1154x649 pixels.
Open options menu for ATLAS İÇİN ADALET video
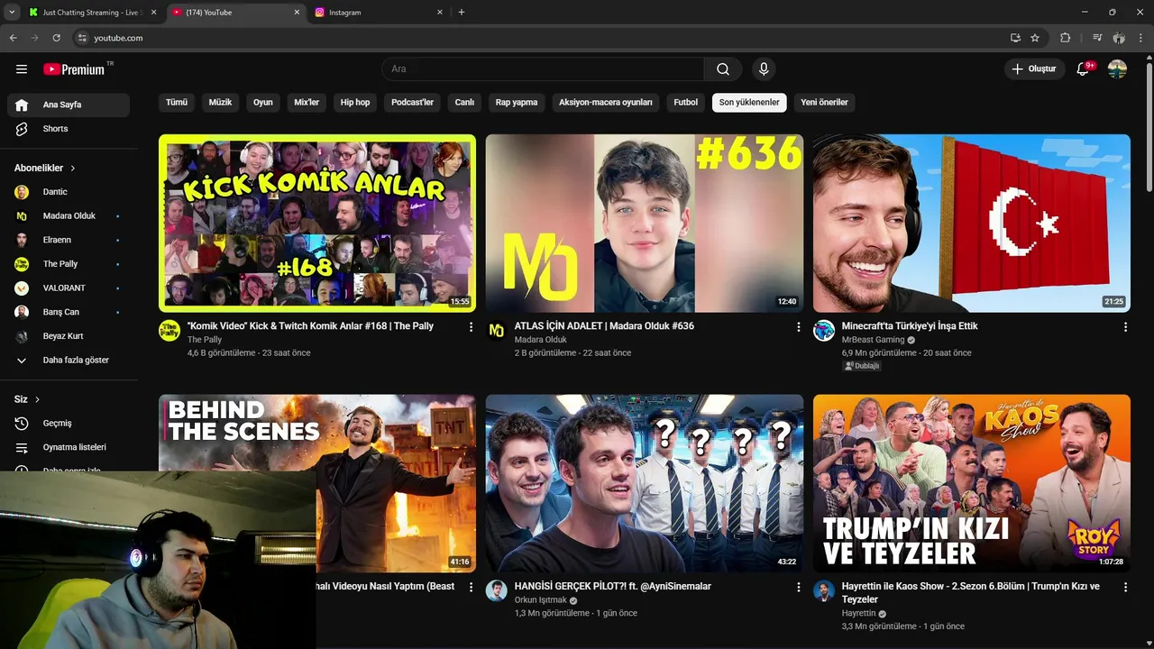coord(798,327)
